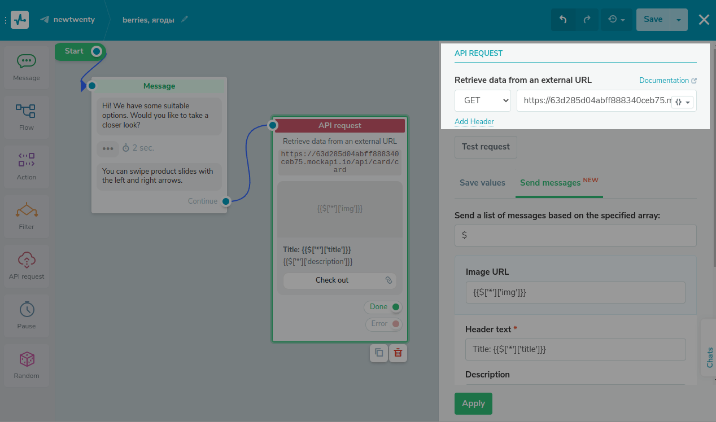Redo the last action

click(587, 20)
